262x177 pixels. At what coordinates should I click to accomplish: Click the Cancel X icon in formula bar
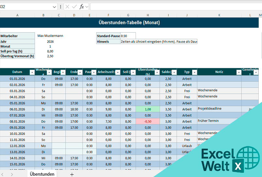(x=67, y=7)
